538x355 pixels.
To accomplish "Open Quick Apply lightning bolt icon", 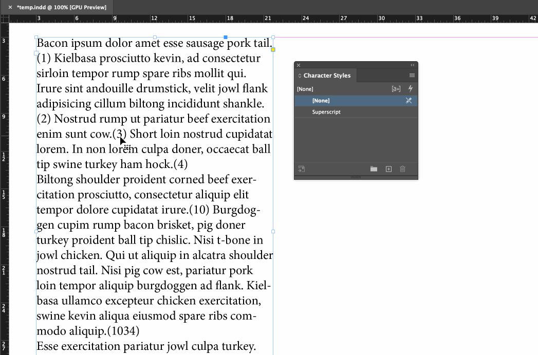I will click(411, 89).
